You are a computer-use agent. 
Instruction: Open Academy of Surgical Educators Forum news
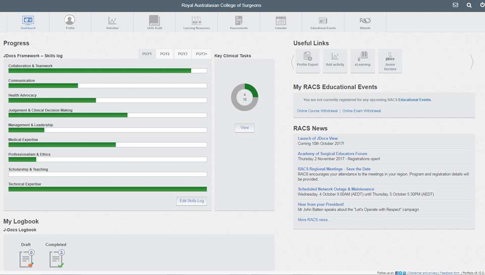(332, 154)
